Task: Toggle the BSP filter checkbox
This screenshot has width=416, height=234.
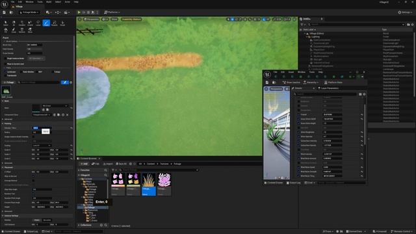Action: pyautogui.click(x=37, y=72)
